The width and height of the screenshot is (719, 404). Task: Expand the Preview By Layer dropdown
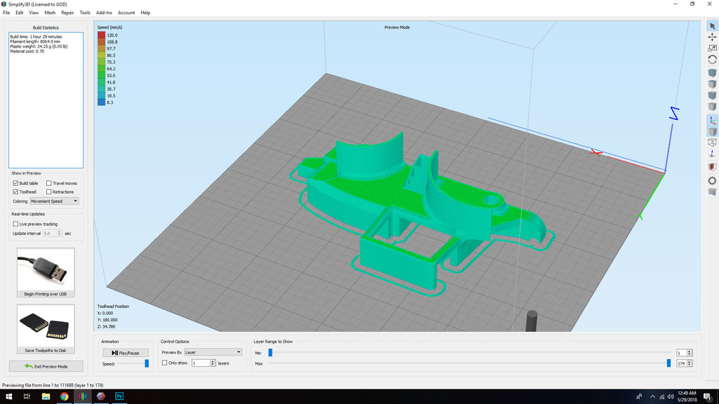[213, 352]
